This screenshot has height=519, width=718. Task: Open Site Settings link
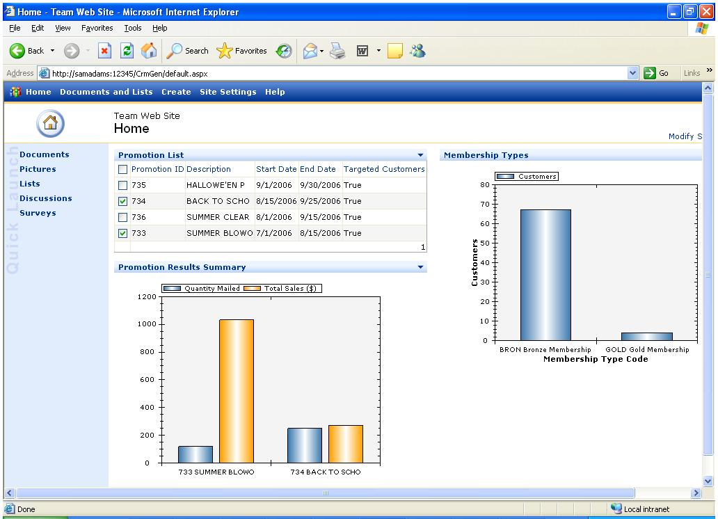[x=228, y=92]
